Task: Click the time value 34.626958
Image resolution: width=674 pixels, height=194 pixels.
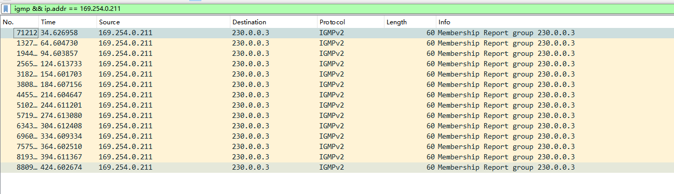Action: (x=59, y=33)
